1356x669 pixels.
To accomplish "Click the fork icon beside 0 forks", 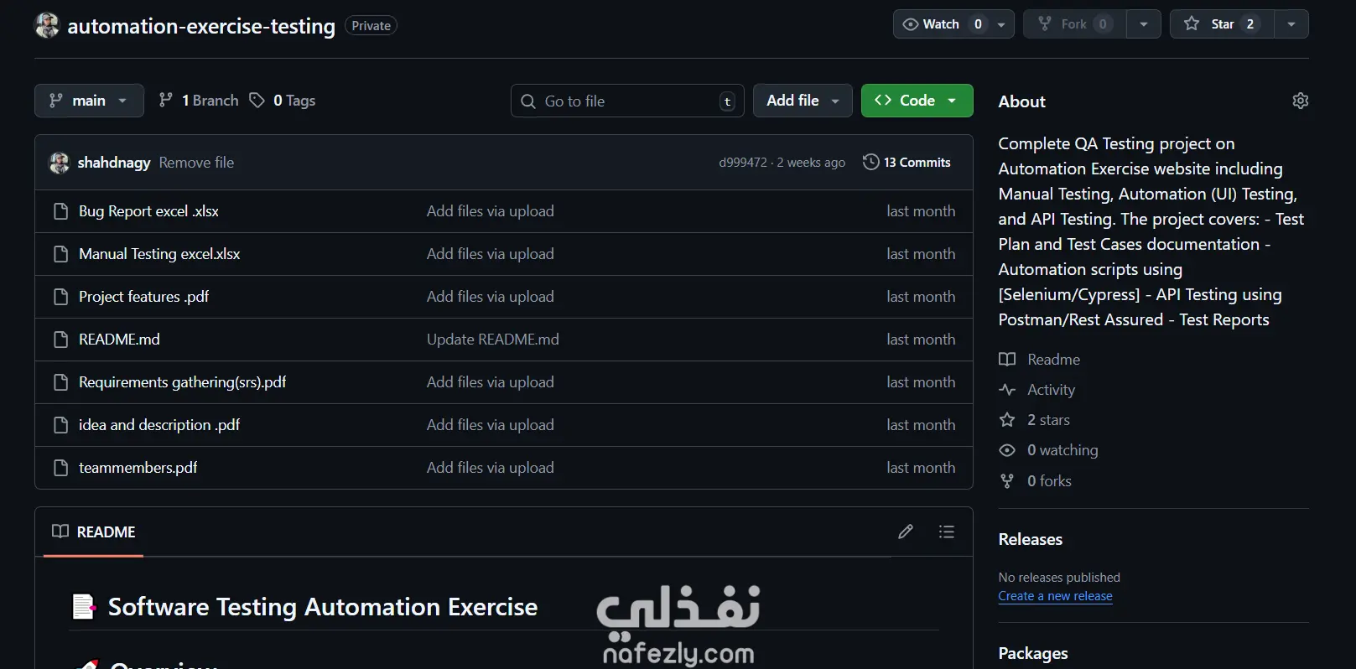I will pos(1007,480).
